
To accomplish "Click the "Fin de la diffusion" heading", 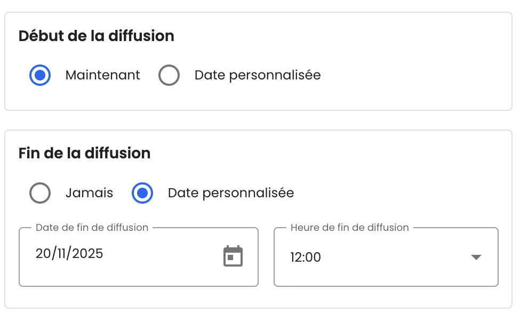I will pyautogui.click(x=84, y=154).
